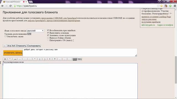Open запуска Speechpad с предустановленными параметрами link
This screenshot has height=99, width=177.
[54, 21]
